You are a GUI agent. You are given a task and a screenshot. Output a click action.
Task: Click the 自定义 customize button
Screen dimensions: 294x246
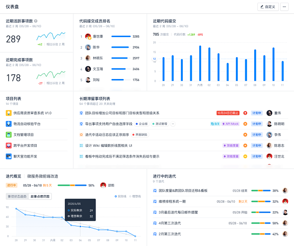[x=268, y=7]
